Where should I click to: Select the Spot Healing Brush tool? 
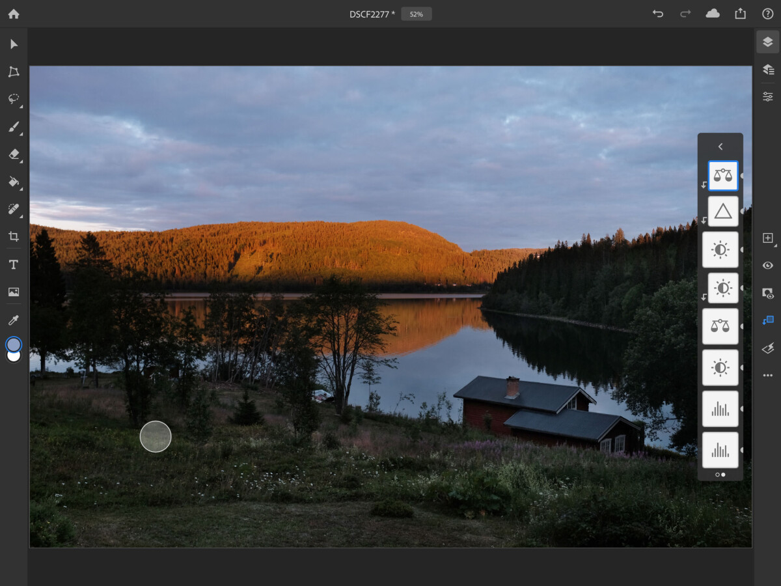point(14,209)
